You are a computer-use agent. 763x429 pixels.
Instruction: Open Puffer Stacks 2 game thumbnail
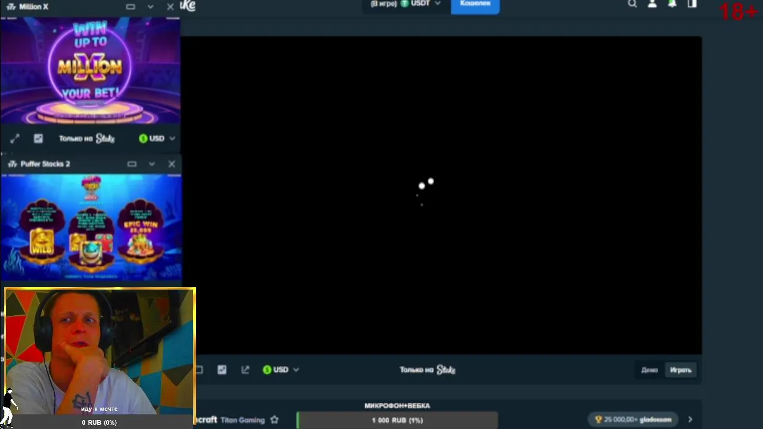[x=91, y=227]
